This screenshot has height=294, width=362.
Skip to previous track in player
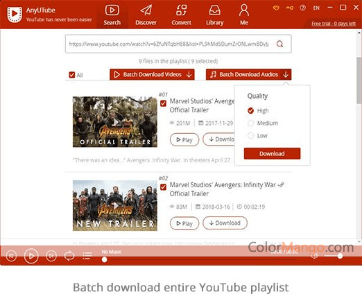tap(11, 256)
